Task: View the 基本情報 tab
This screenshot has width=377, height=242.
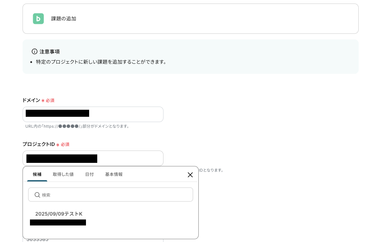Action: (x=114, y=174)
